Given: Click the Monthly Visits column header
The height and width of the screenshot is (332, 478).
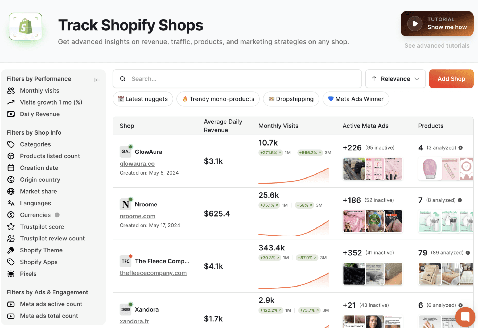Looking at the screenshot, I should pyautogui.click(x=278, y=126).
